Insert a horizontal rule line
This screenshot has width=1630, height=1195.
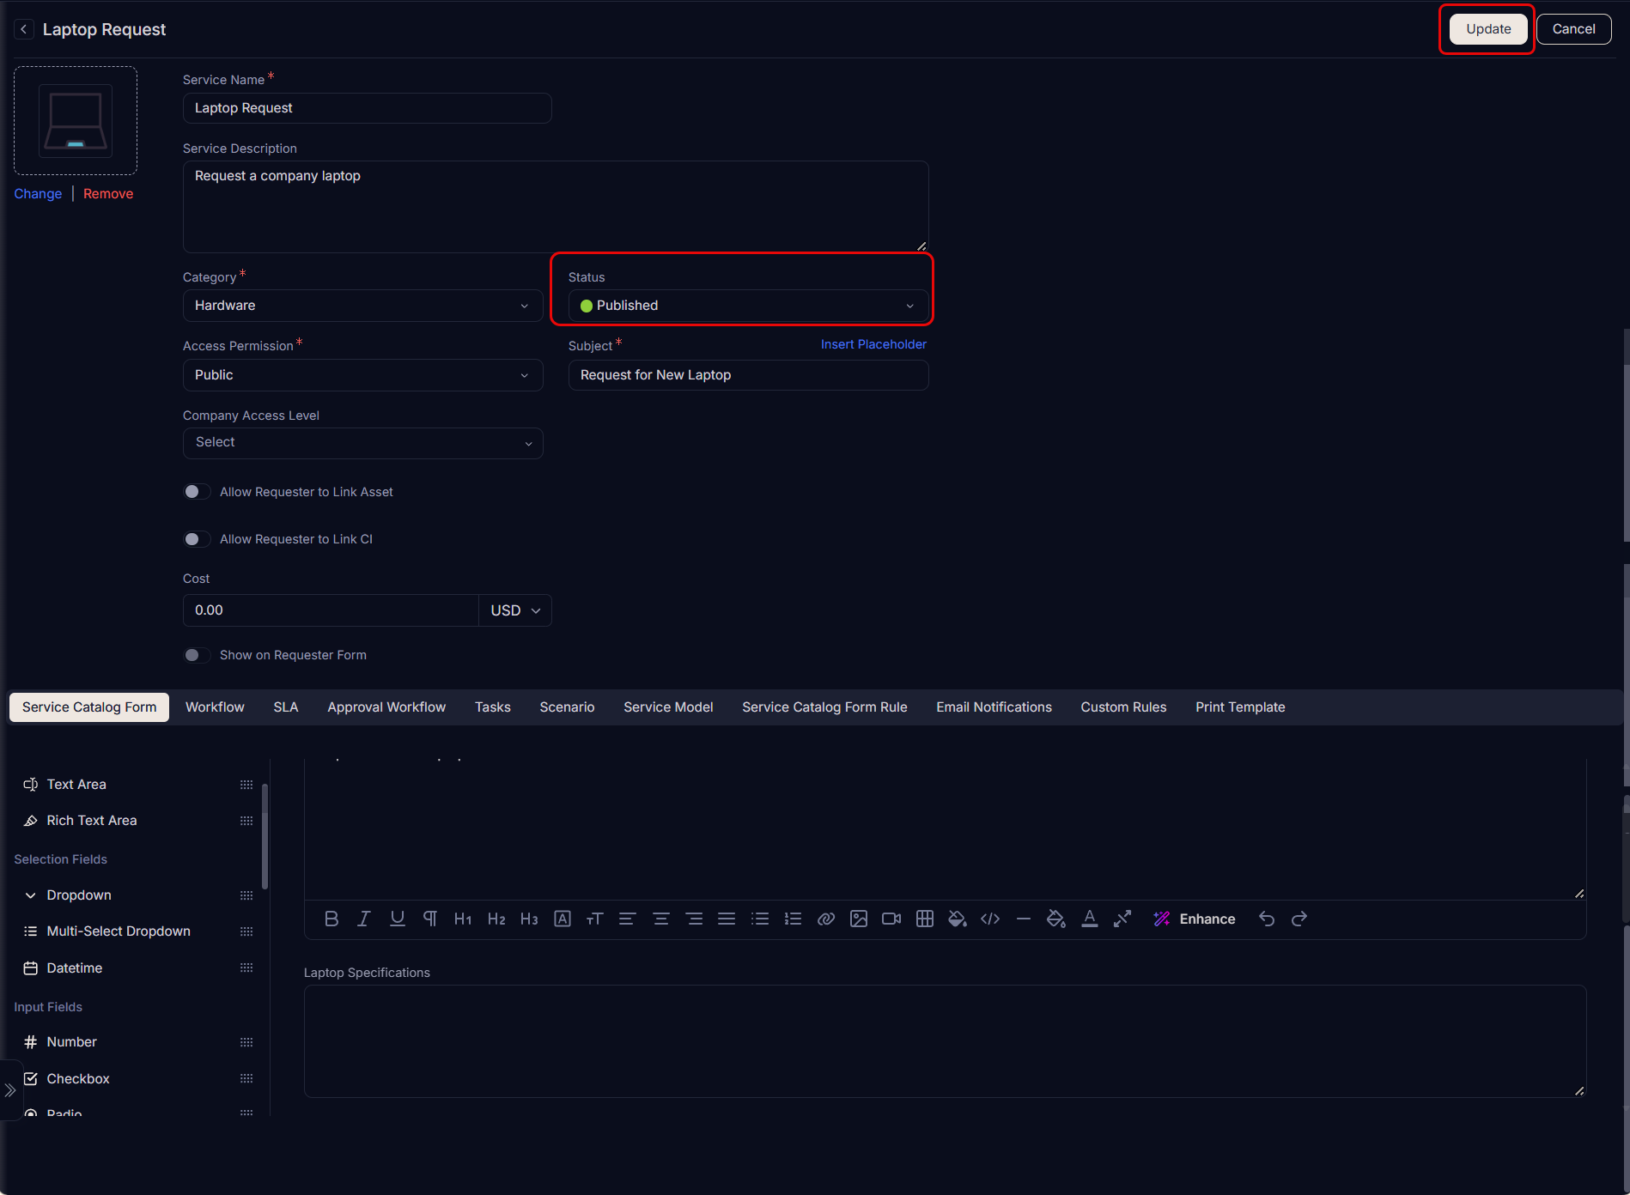pyautogui.click(x=1024, y=919)
